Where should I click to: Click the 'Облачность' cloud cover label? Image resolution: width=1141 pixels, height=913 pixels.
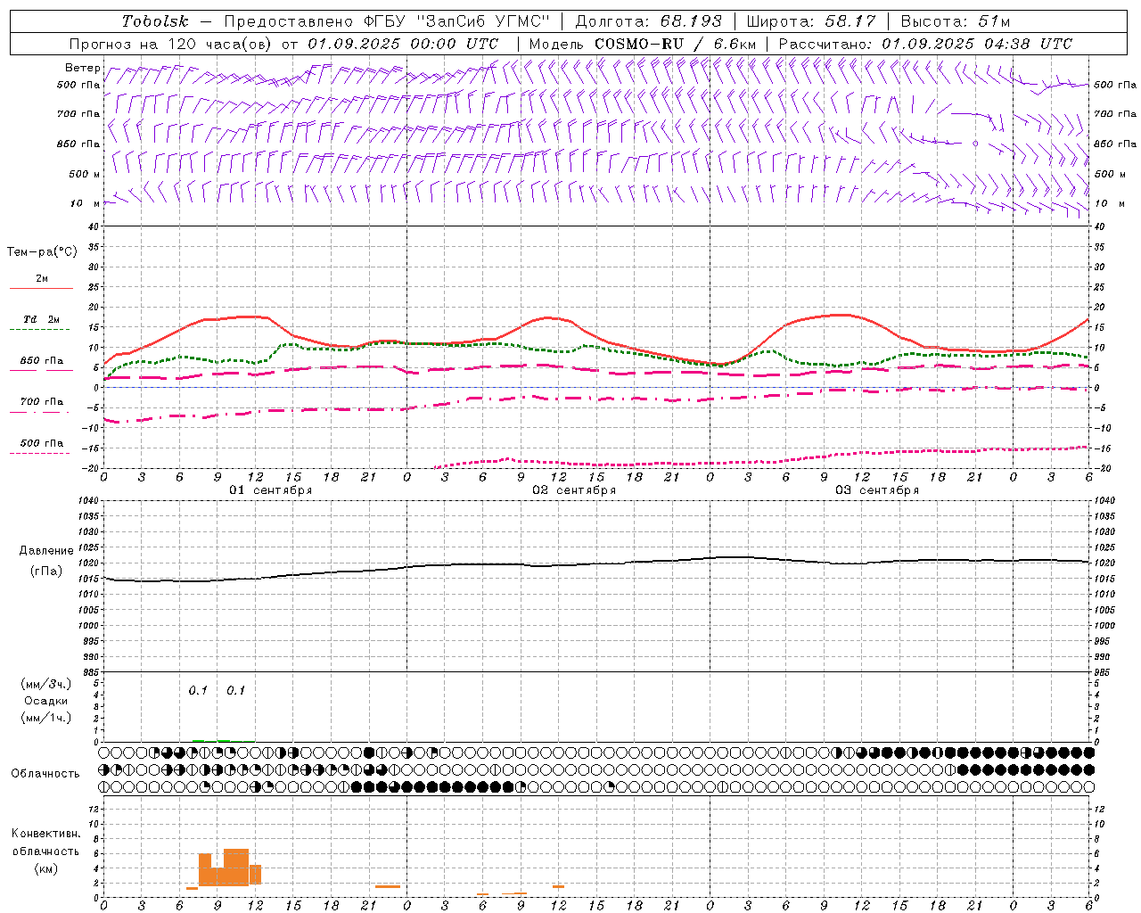pos(45,773)
